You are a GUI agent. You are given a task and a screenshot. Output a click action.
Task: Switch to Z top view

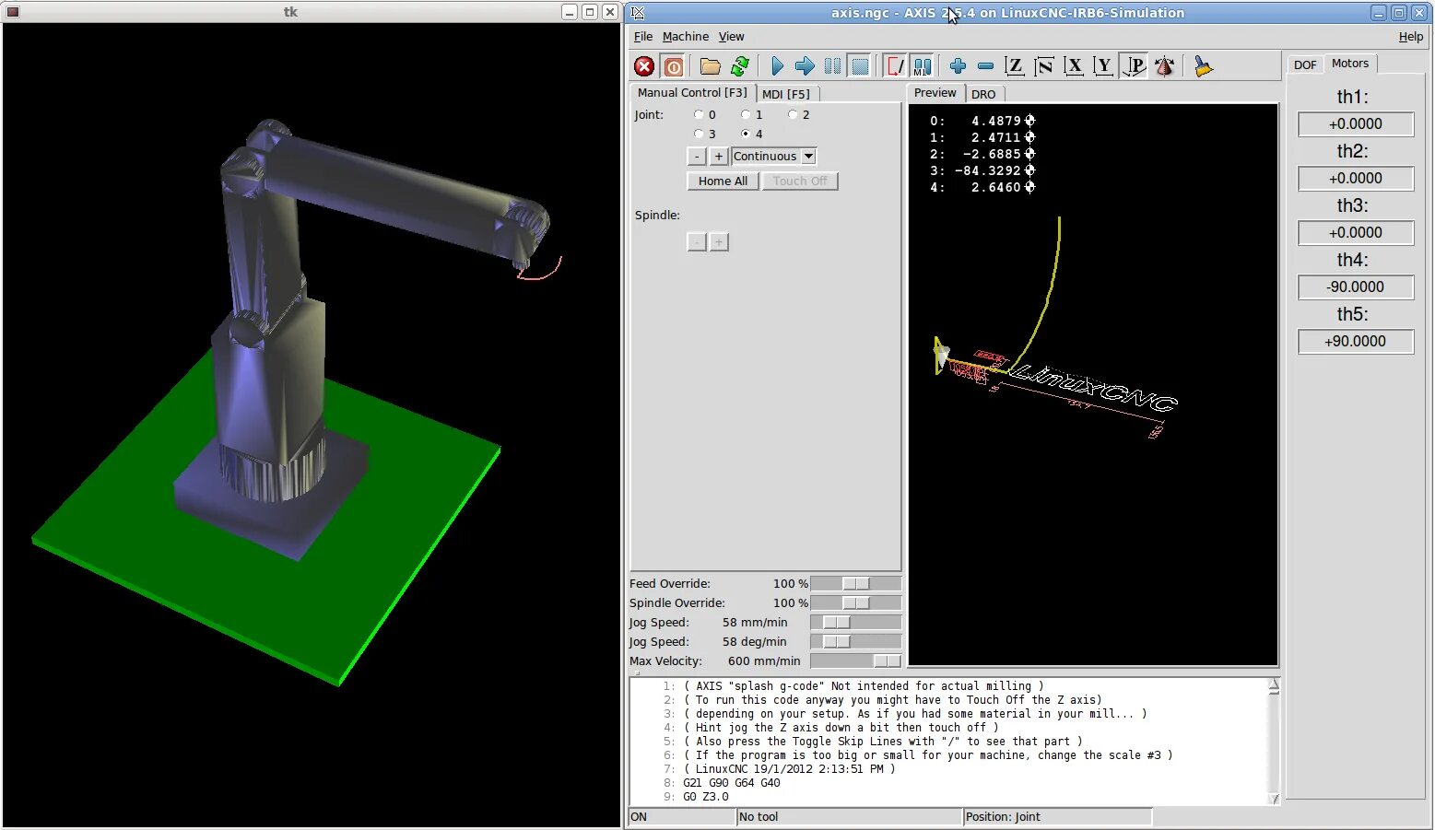[1015, 66]
